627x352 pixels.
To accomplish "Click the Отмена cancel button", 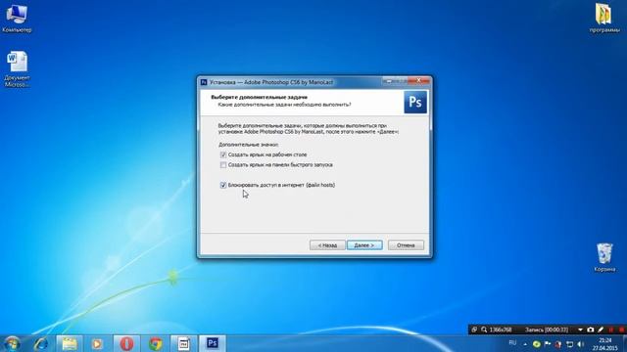I will 406,245.
